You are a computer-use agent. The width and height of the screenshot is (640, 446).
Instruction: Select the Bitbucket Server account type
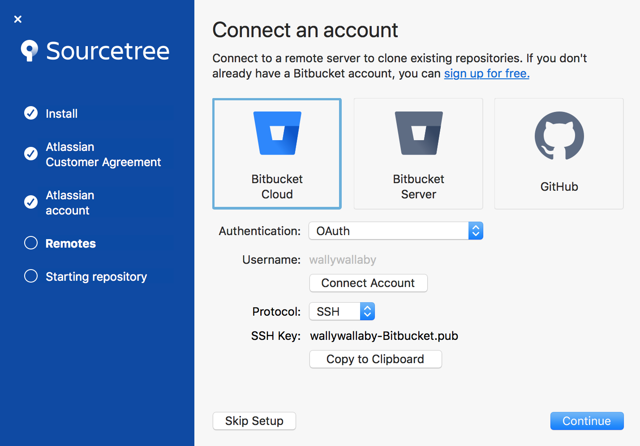418,154
